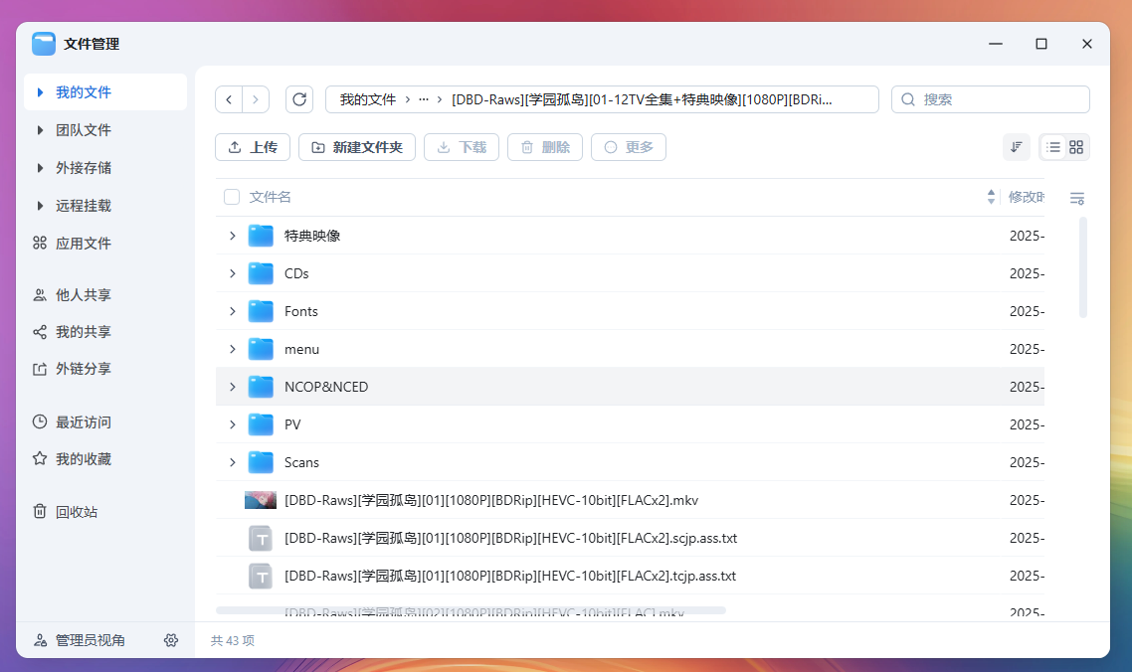Open the episode 01 mkv video thumbnail
The height and width of the screenshot is (672, 1132).
pyautogui.click(x=261, y=500)
